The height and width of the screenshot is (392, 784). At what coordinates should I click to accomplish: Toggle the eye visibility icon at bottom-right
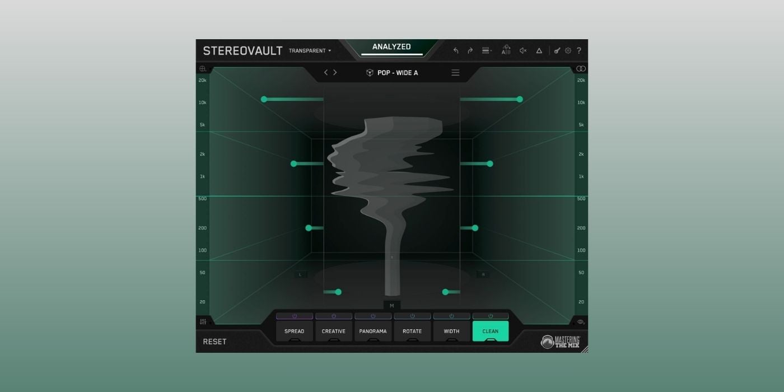(581, 322)
